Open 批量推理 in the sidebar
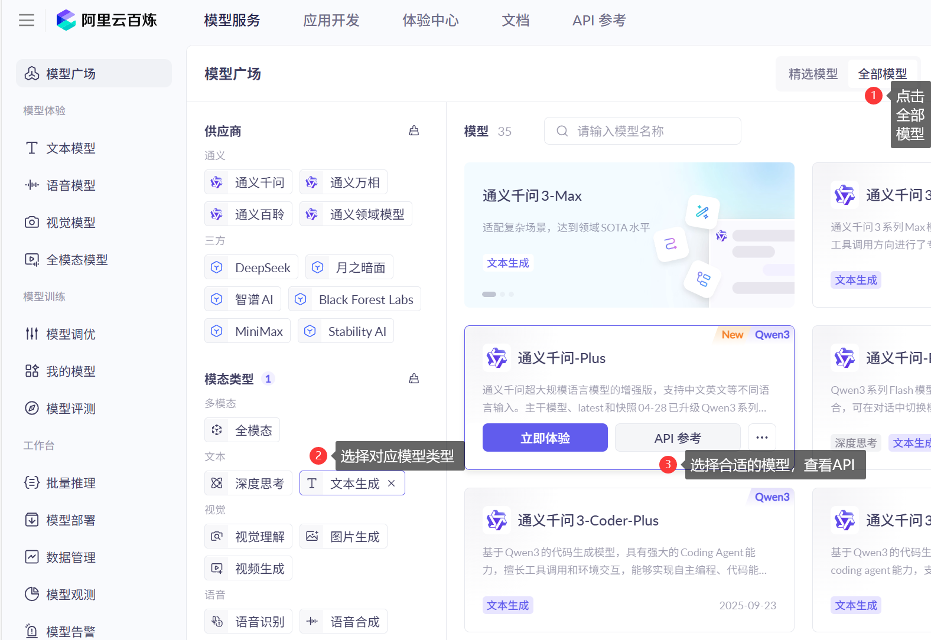 click(x=70, y=483)
